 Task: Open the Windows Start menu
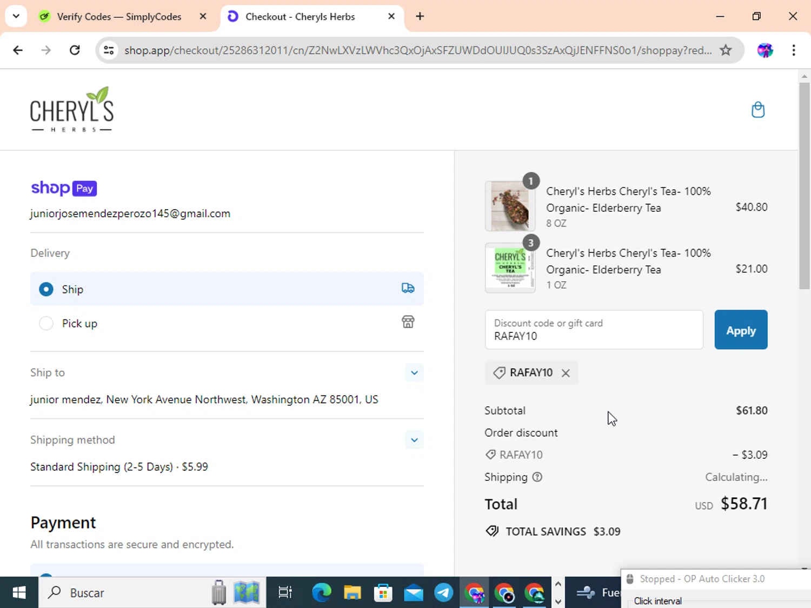point(19,593)
